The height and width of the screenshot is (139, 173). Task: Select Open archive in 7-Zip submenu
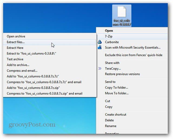coord(50,36)
